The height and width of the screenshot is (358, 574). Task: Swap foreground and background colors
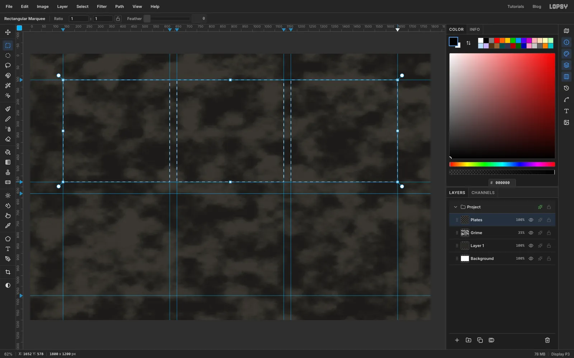point(469,43)
